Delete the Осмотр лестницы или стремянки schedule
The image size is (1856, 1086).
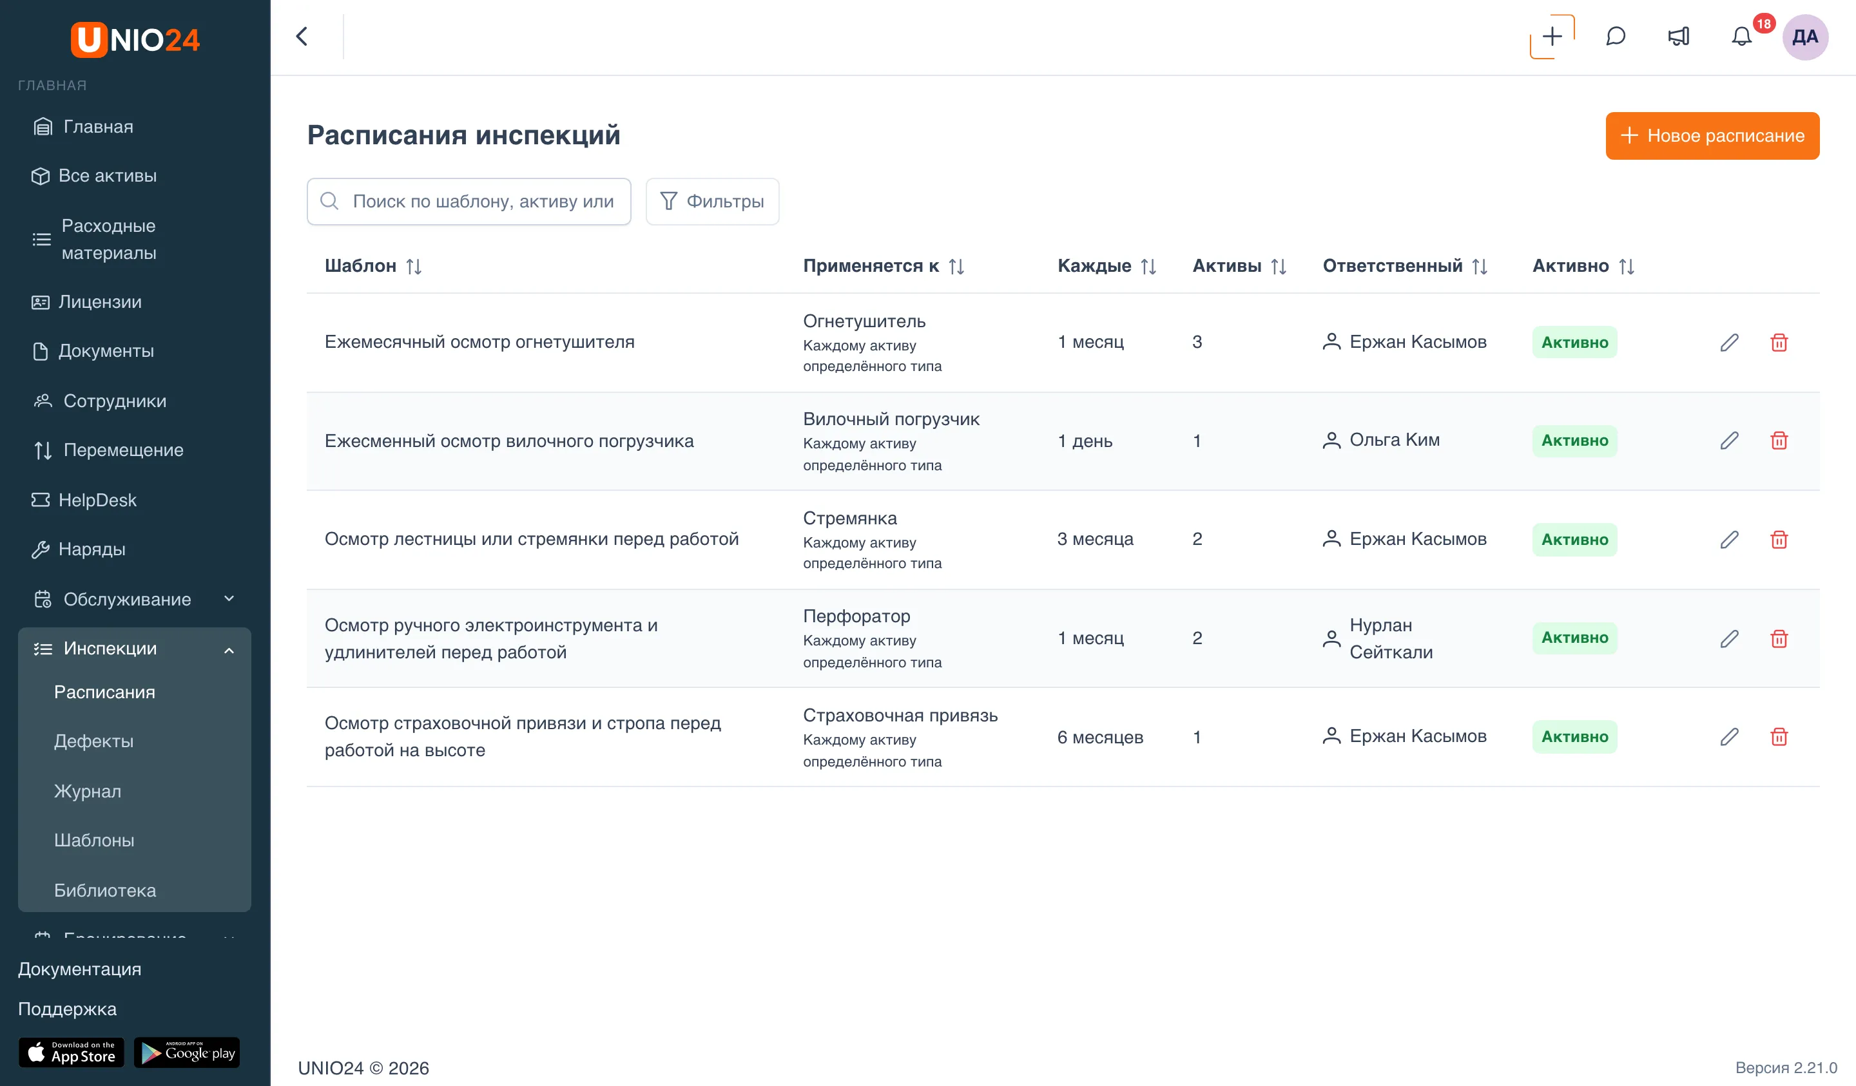1779,540
